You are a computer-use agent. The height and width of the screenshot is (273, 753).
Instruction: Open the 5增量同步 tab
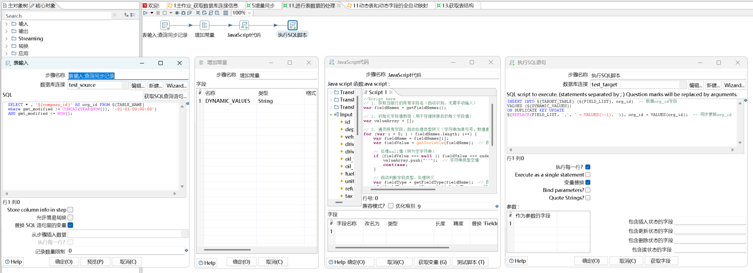(260, 5)
